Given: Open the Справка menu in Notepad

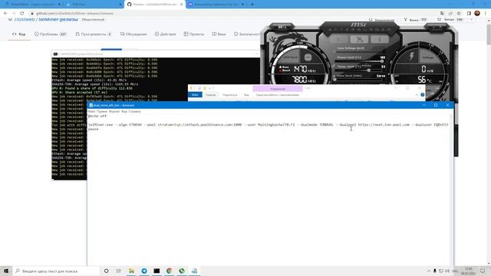Looking at the screenshot, I should pyautogui.click(x=135, y=111).
